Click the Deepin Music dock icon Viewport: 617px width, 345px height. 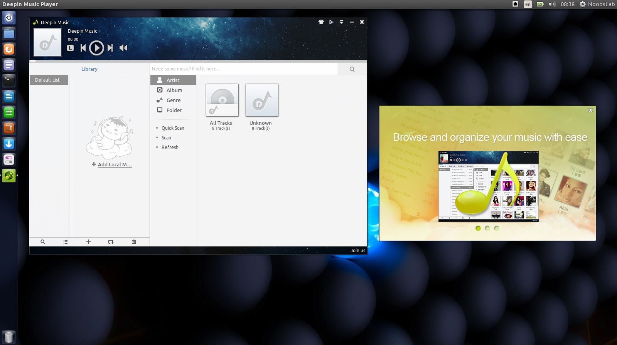(9, 176)
